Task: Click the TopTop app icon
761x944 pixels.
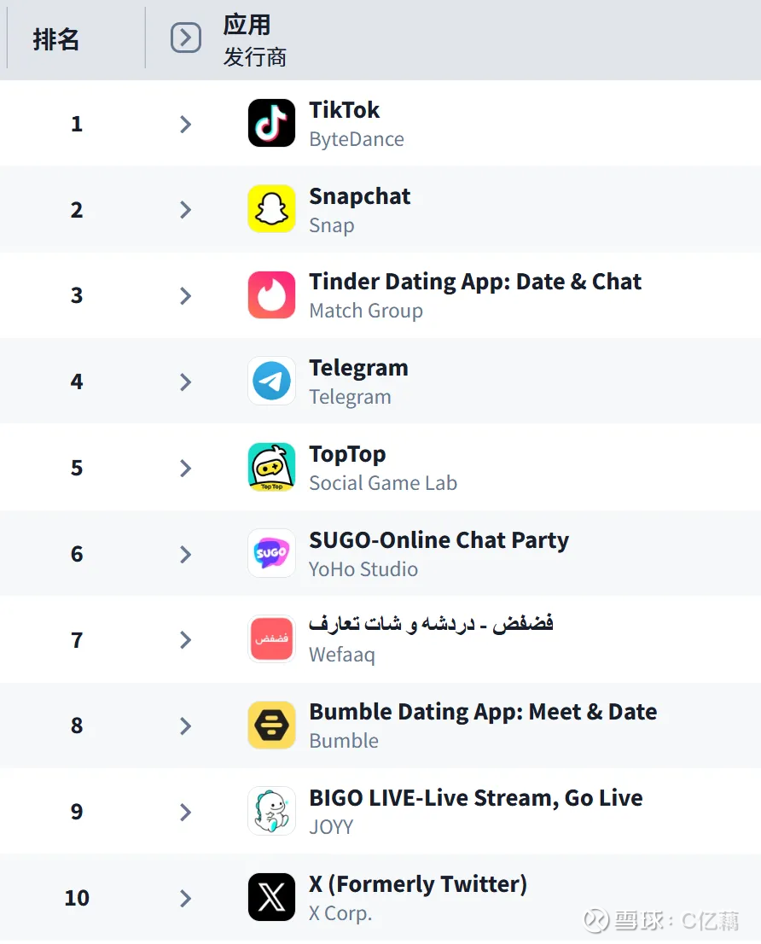Action: [271, 467]
